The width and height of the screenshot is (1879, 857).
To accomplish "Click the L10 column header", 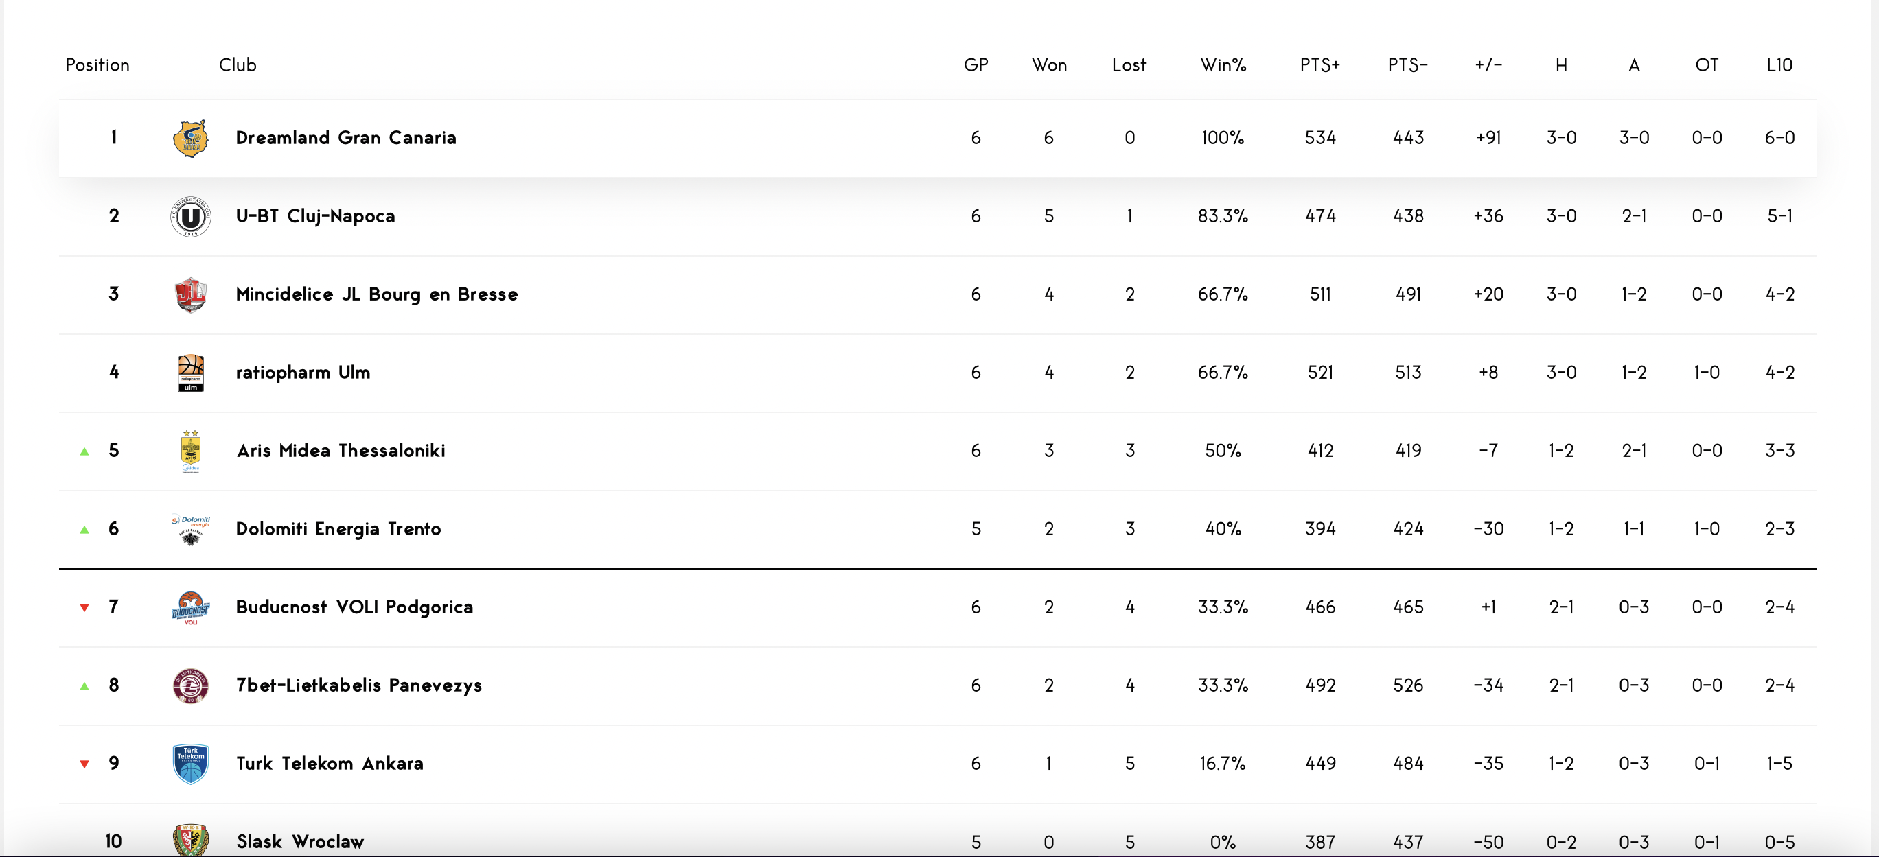I will click(x=1779, y=65).
